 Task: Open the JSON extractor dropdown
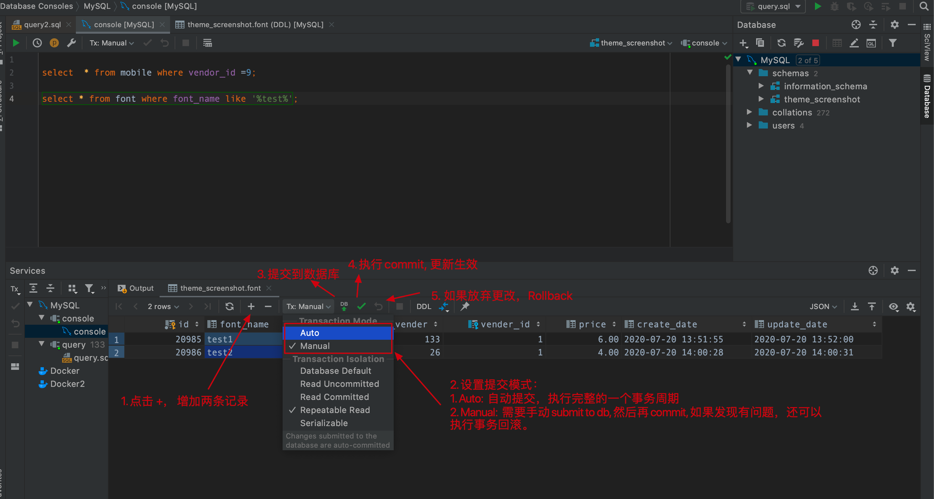(x=823, y=306)
